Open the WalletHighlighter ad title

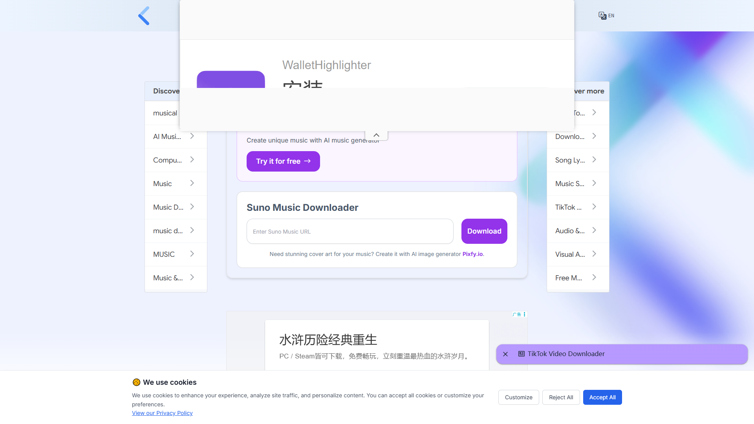coord(326,65)
